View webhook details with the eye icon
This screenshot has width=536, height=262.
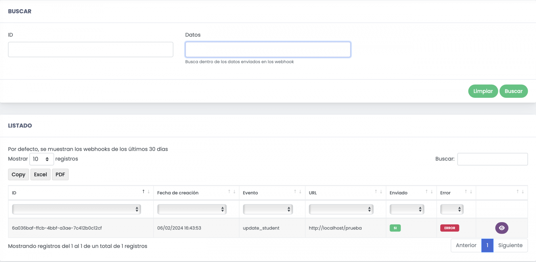(x=502, y=228)
